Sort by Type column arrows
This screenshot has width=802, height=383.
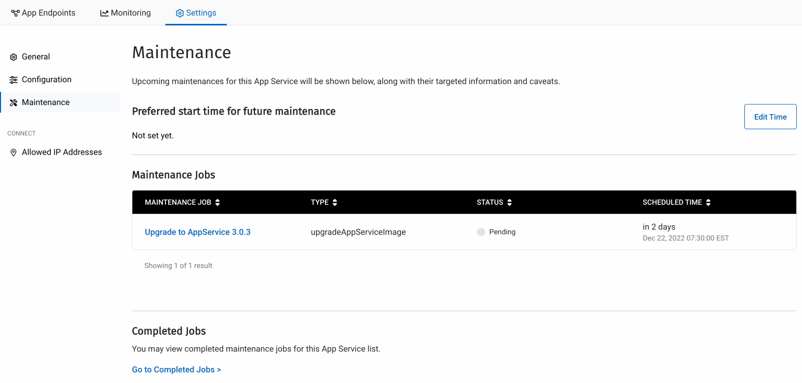(335, 202)
